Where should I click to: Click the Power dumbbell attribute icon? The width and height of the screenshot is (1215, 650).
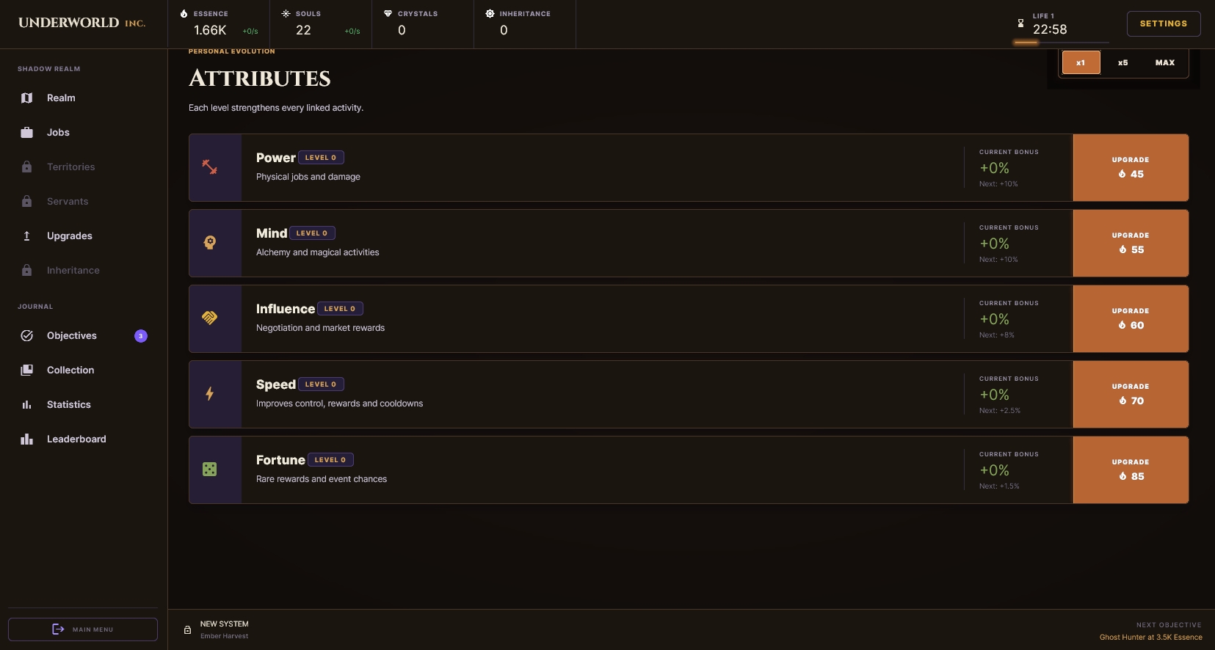point(210,167)
